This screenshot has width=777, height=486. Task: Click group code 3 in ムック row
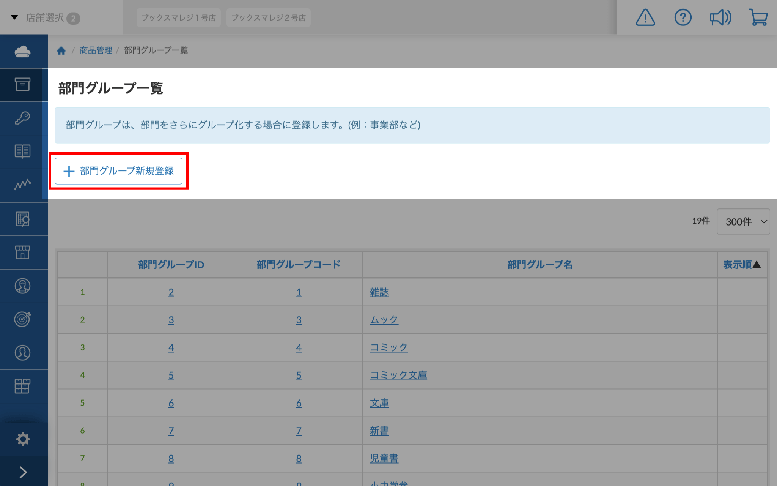pos(299,320)
